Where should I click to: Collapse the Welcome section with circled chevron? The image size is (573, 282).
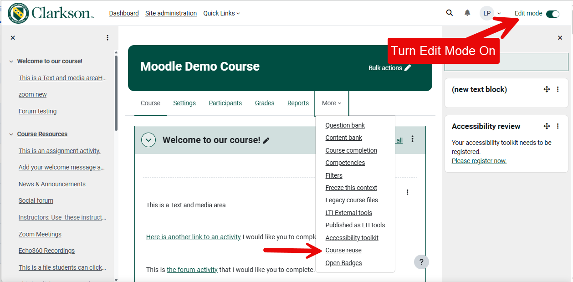pyautogui.click(x=148, y=140)
